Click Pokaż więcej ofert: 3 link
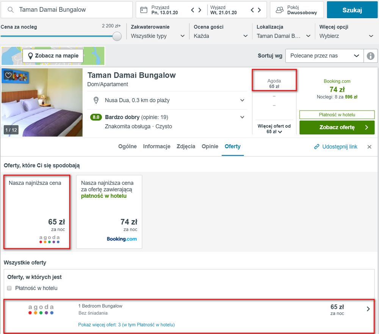The image size is (379, 334). coord(126,325)
